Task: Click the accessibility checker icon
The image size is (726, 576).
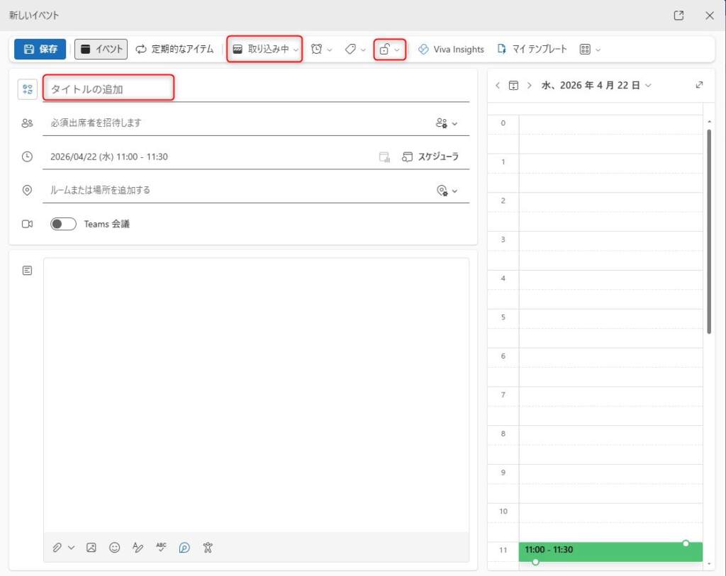Action: point(208,548)
